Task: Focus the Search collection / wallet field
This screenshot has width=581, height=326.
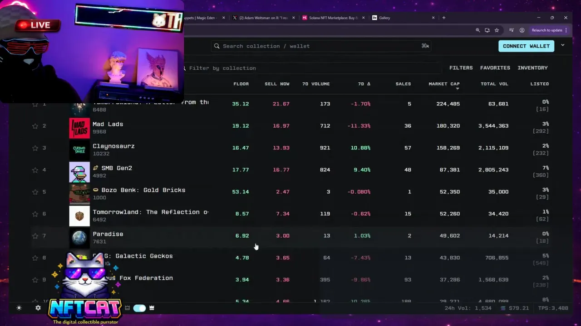Action: coord(320,46)
